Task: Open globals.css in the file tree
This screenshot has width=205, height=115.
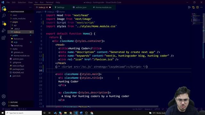Action: pyautogui.click(x=19, y=52)
